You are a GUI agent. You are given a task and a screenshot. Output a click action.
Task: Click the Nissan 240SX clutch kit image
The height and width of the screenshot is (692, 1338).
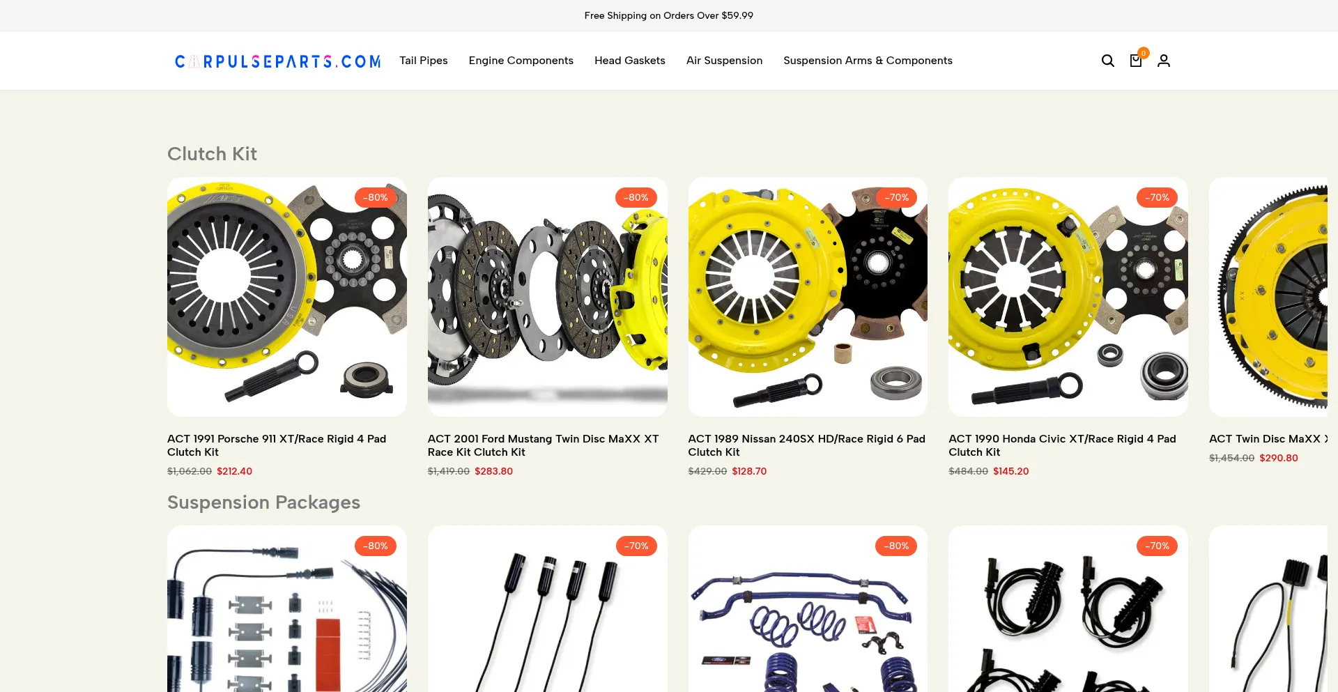pos(808,297)
